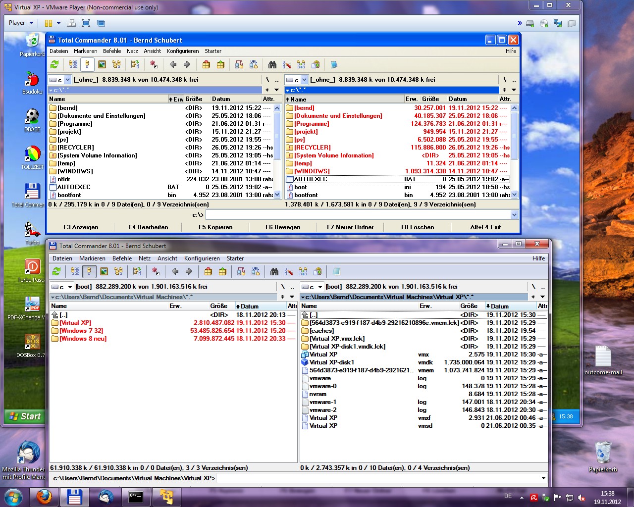Click F5 Kopieren button

point(215,227)
